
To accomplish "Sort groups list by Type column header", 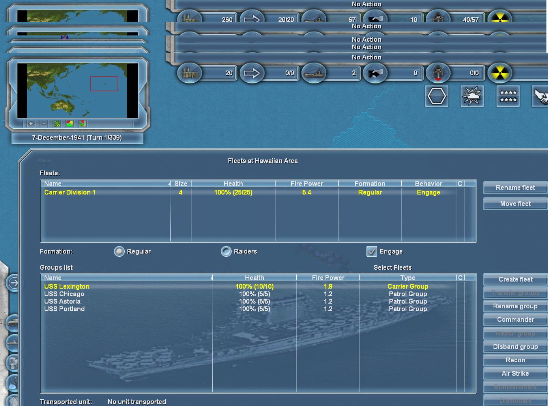I will (408, 278).
